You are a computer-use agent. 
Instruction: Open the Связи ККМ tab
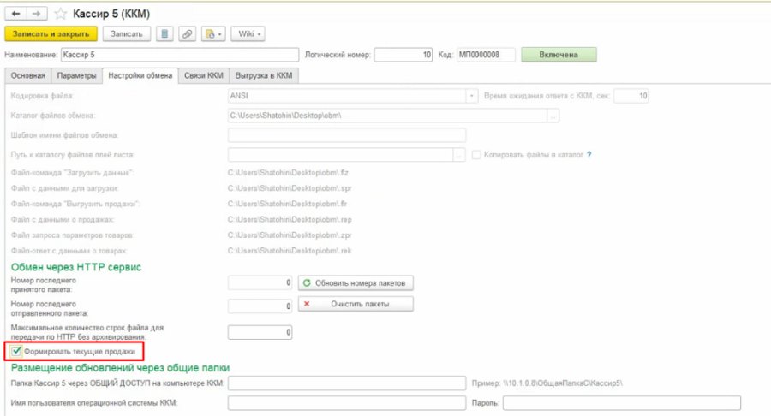[x=204, y=75]
